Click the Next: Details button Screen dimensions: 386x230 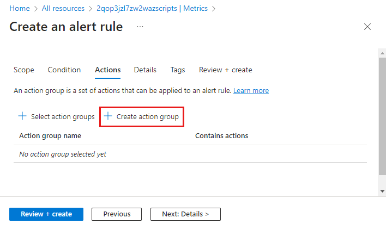point(185,214)
